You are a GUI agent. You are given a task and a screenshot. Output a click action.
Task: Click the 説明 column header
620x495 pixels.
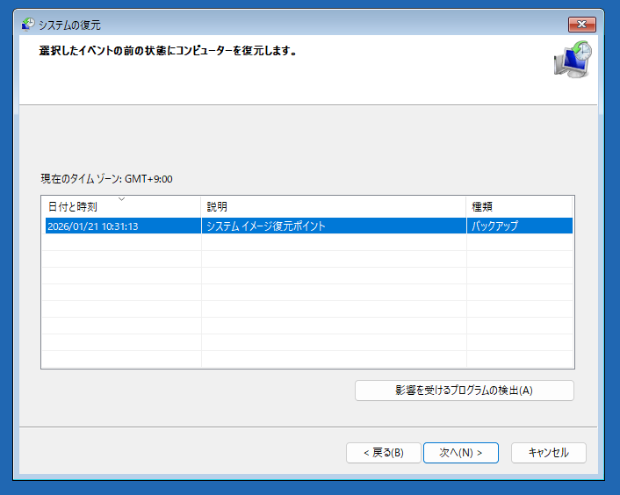coord(334,206)
